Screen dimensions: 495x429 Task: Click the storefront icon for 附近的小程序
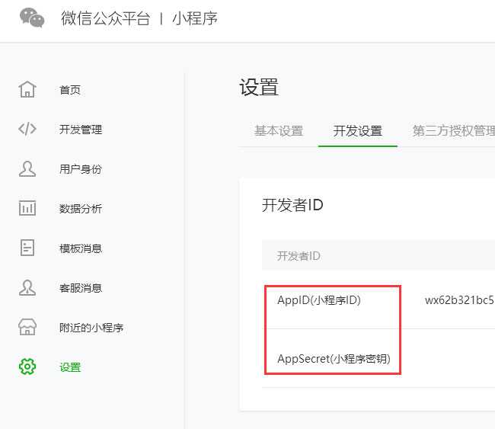(27, 328)
